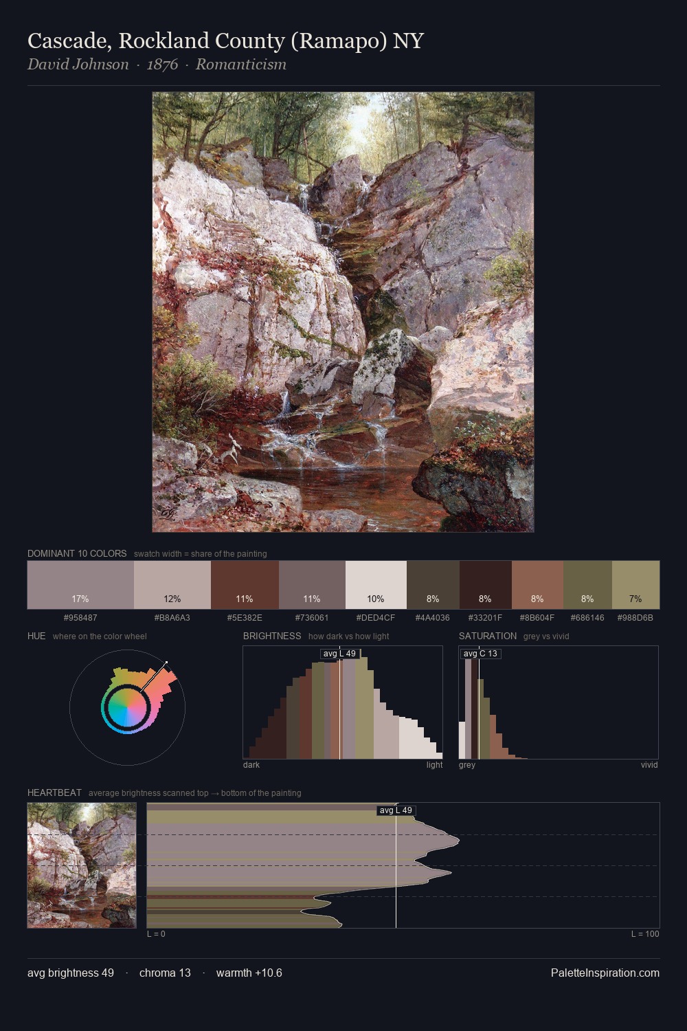The height and width of the screenshot is (1031, 687).
Task: Pick the #5E382E brown swatch
Action: (245, 585)
